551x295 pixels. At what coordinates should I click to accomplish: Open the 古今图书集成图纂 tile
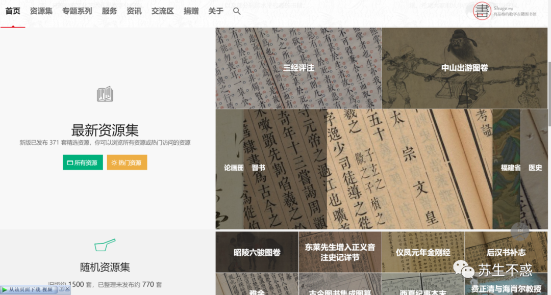click(340, 284)
